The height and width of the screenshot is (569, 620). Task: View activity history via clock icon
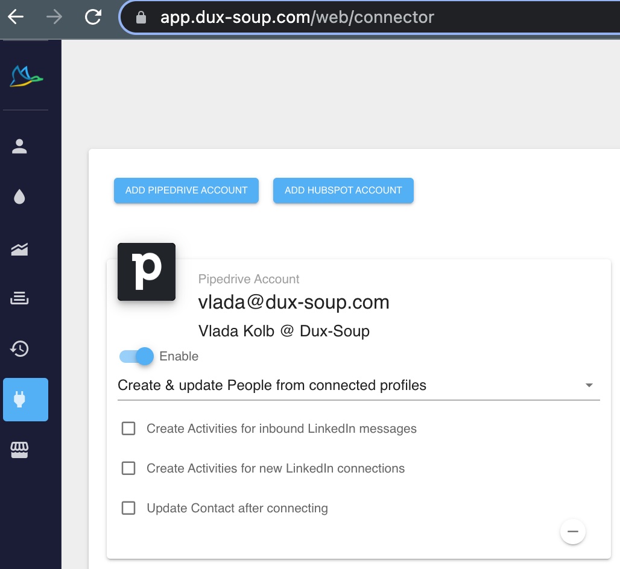[19, 348]
